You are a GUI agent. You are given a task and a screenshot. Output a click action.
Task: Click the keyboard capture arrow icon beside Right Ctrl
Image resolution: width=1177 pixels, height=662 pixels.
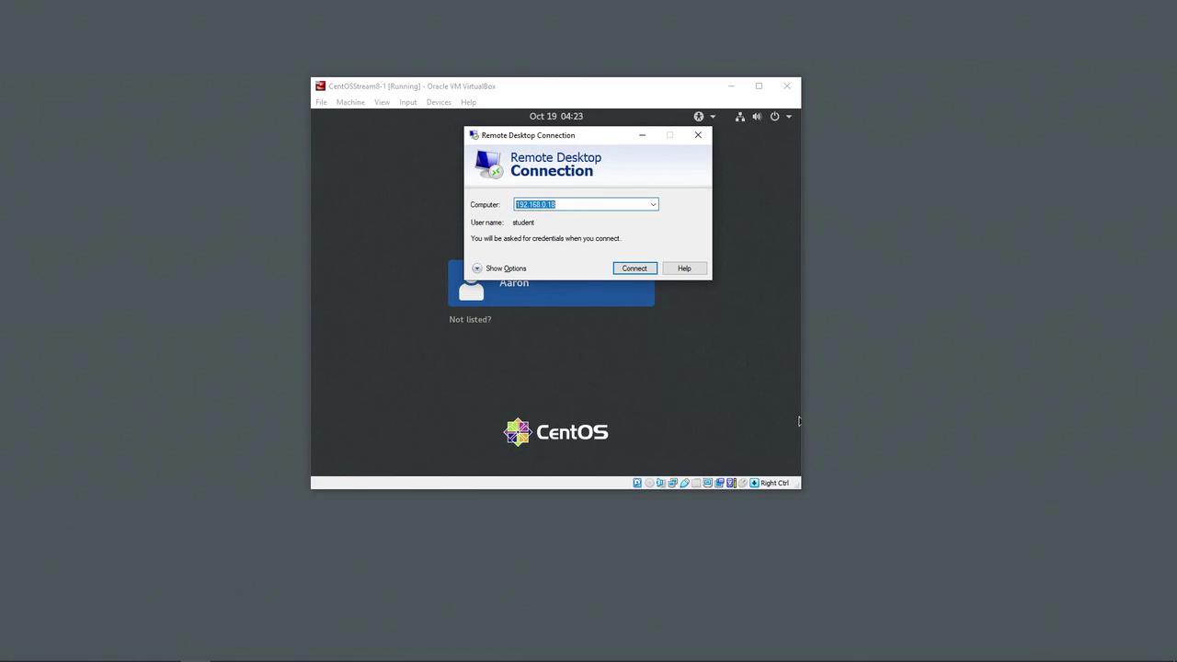tap(754, 483)
